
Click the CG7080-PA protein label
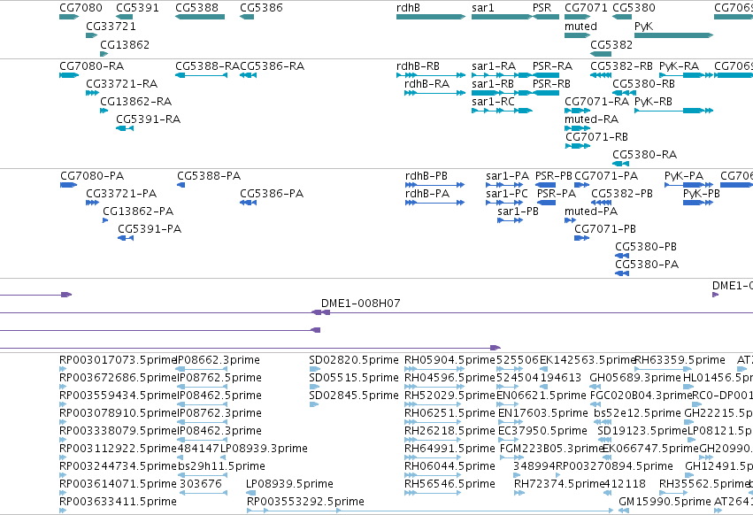point(92,176)
